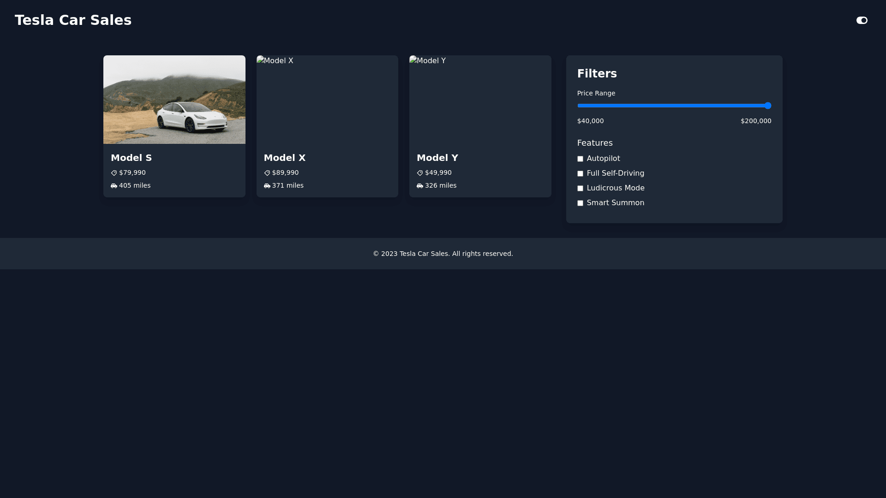886x498 pixels.
Task: Click the $200,000 maximum price label
Action: 755,121
